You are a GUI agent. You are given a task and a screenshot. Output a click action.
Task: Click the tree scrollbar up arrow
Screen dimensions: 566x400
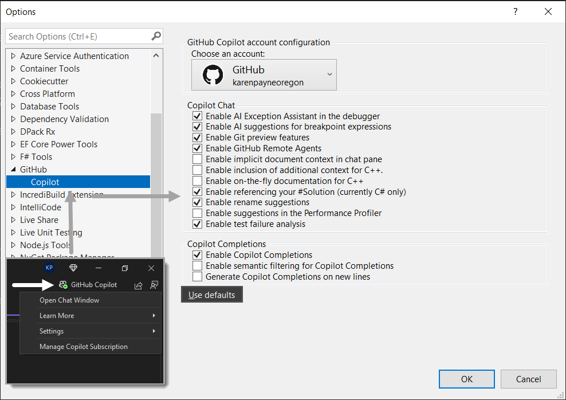click(156, 56)
